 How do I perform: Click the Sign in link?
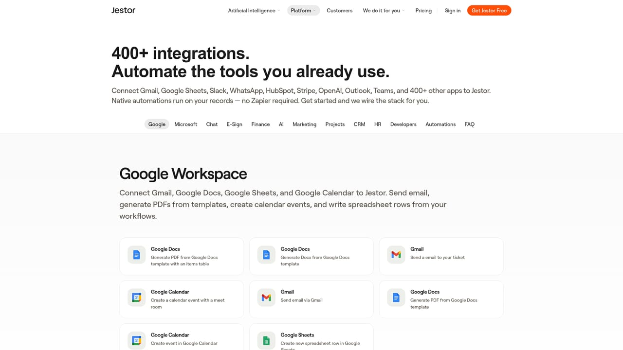pyautogui.click(x=453, y=11)
